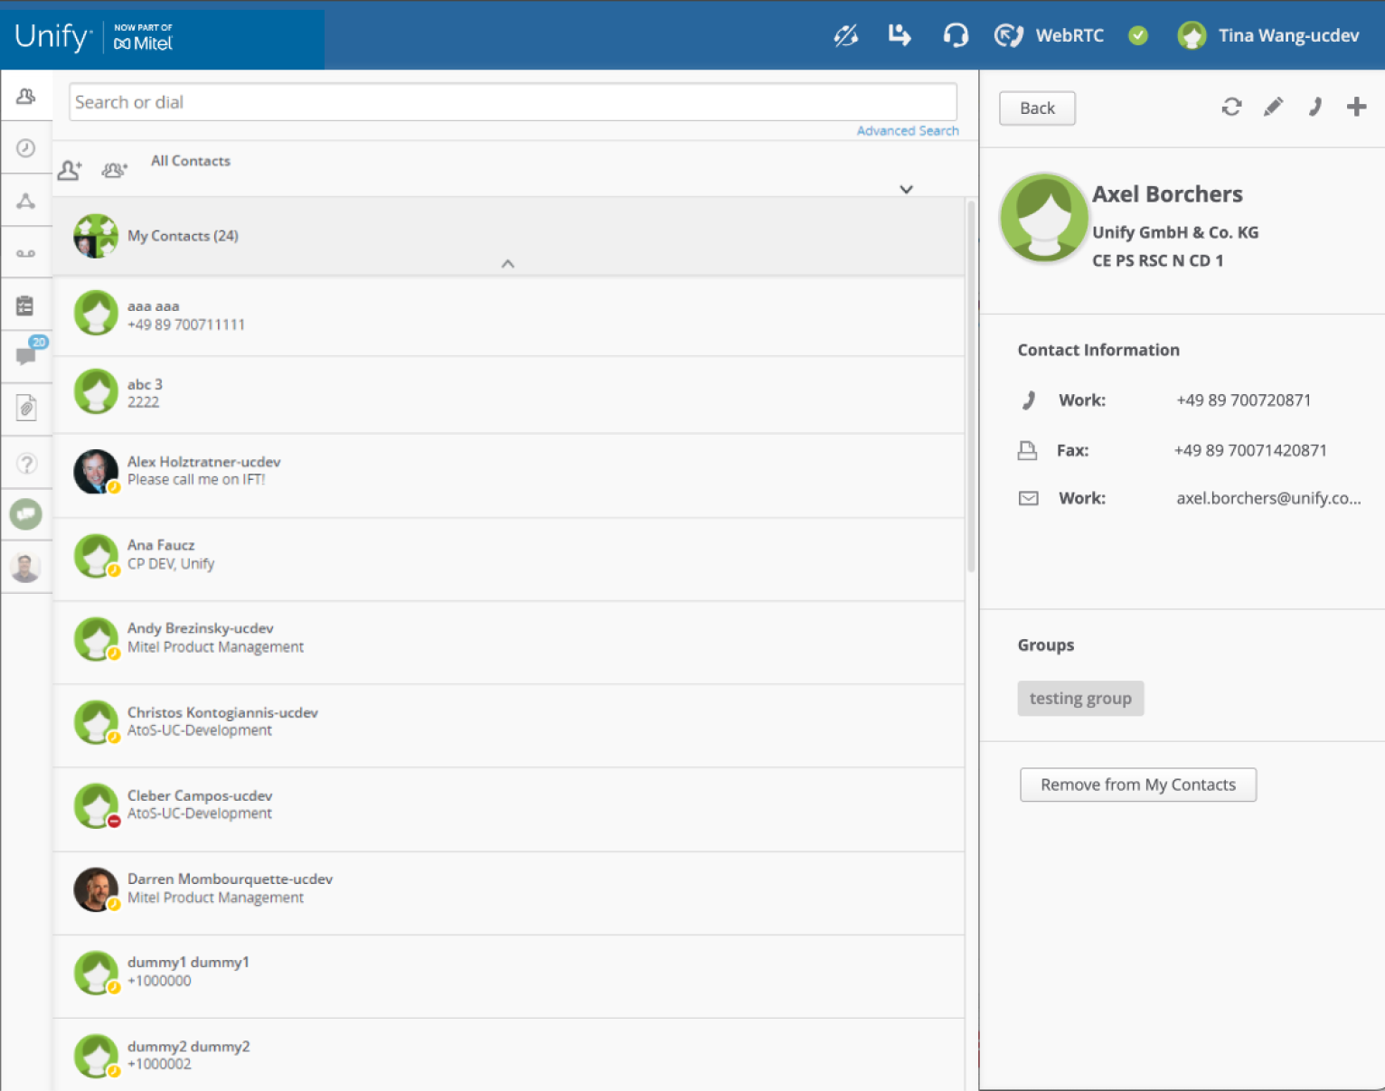Image resolution: width=1385 pixels, height=1091 pixels.
Task: Open Christos Kontogiannis-ucdev contact
Action: point(509,726)
